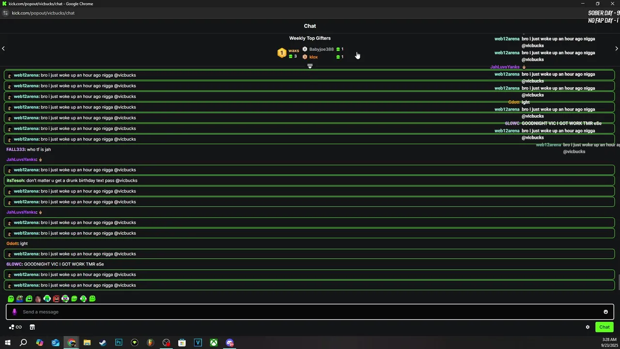Click the system clock showing 3:28 AM
This screenshot has width=620, height=349.
609,340
